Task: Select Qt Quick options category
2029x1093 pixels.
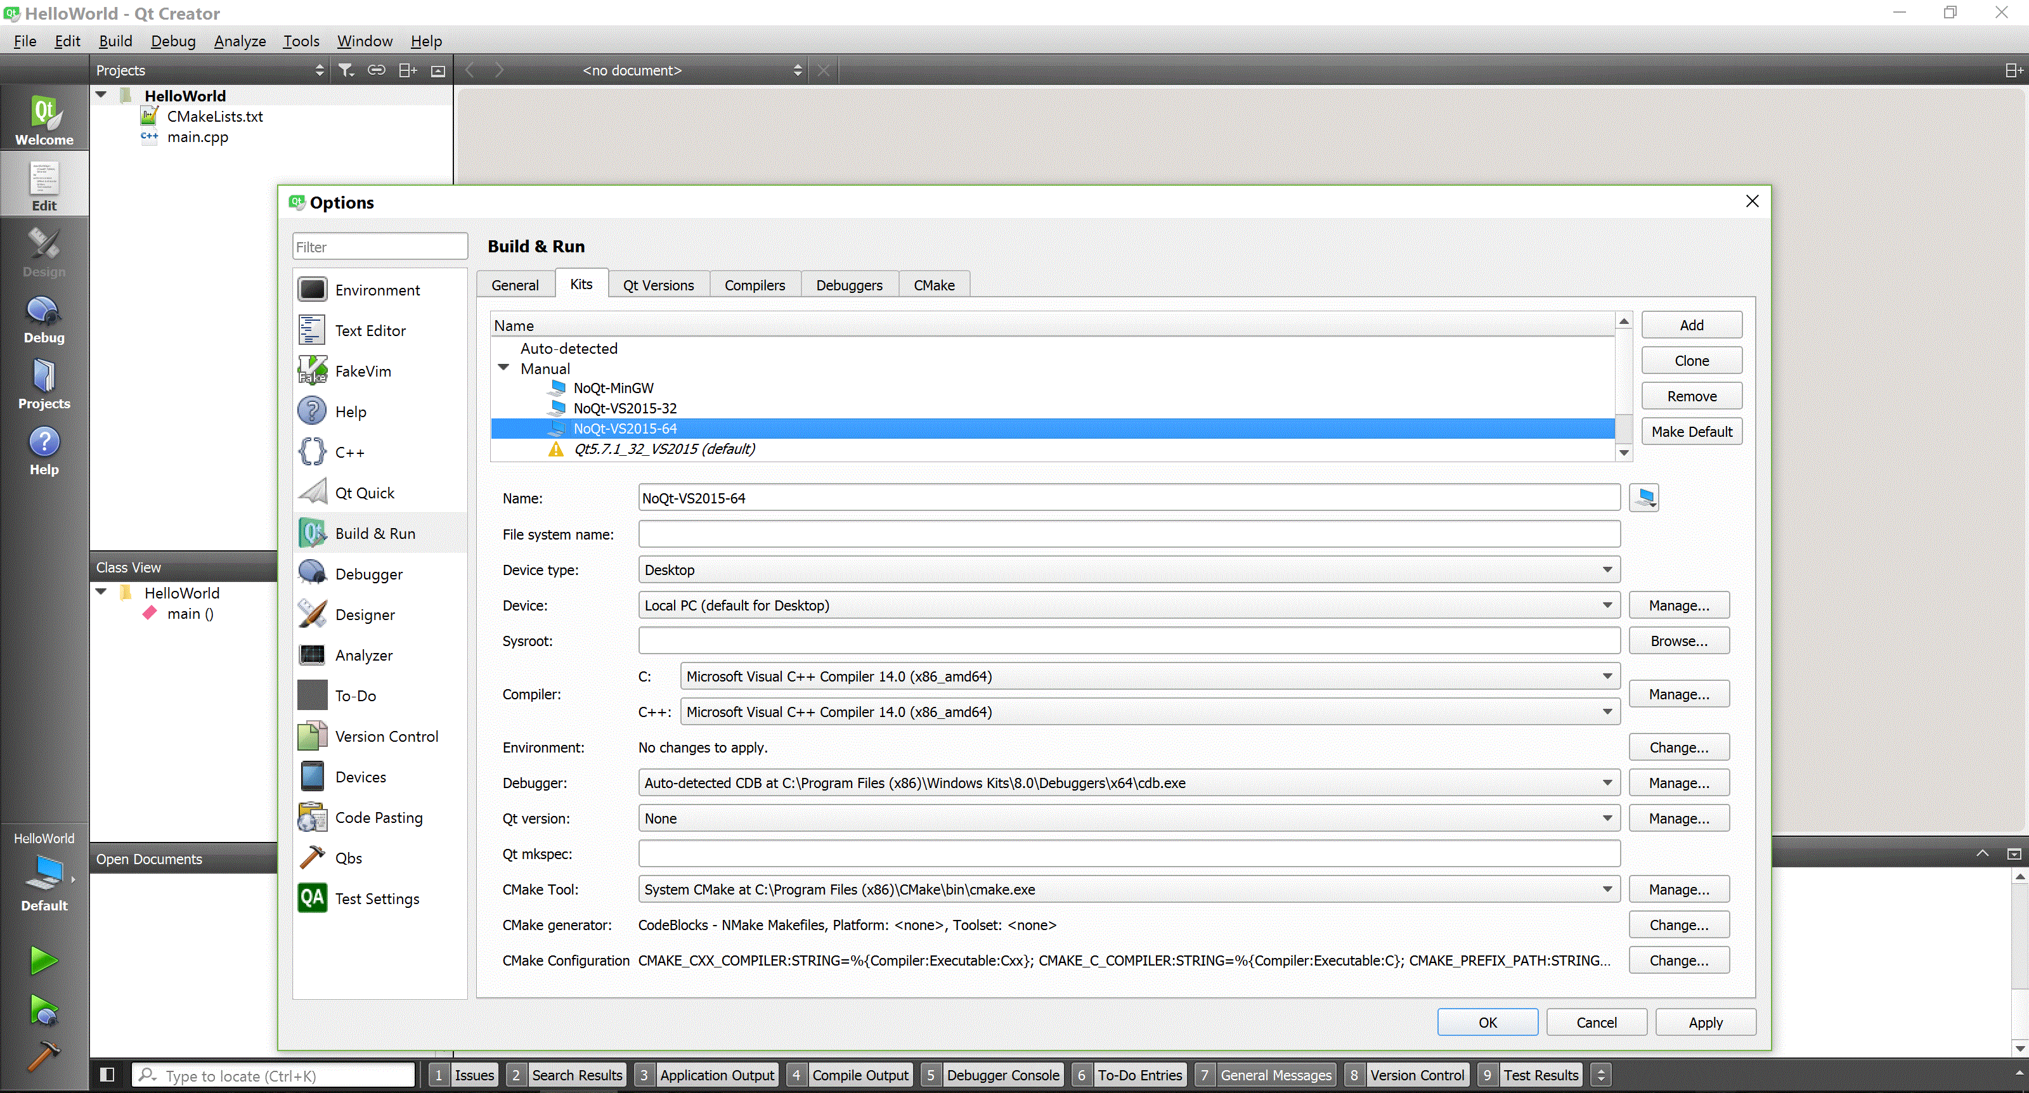Action: tap(380, 493)
